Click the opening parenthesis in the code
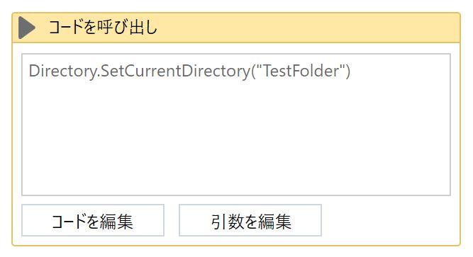473x257 pixels. point(252,72)
